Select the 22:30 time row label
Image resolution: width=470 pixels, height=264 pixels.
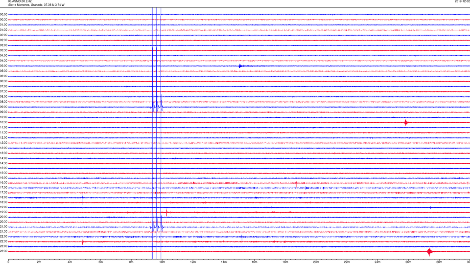pos(3,242)
